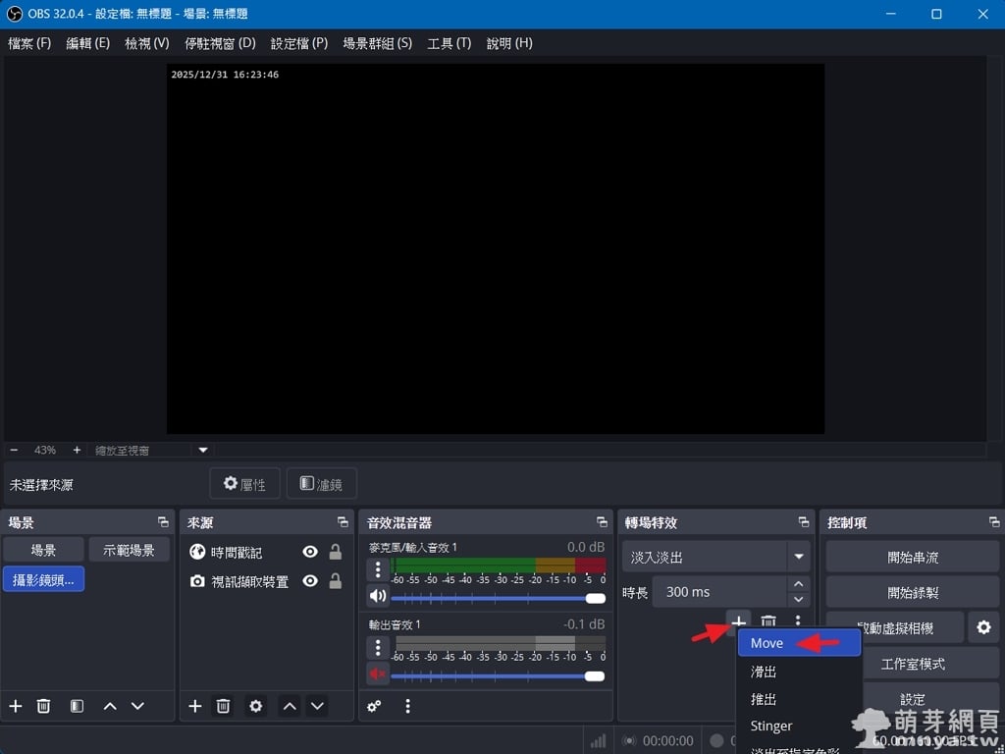This screenshot has height=754, width=1005.
Task: Click the add scene plus icon
Action: click(x=15, y=706)
